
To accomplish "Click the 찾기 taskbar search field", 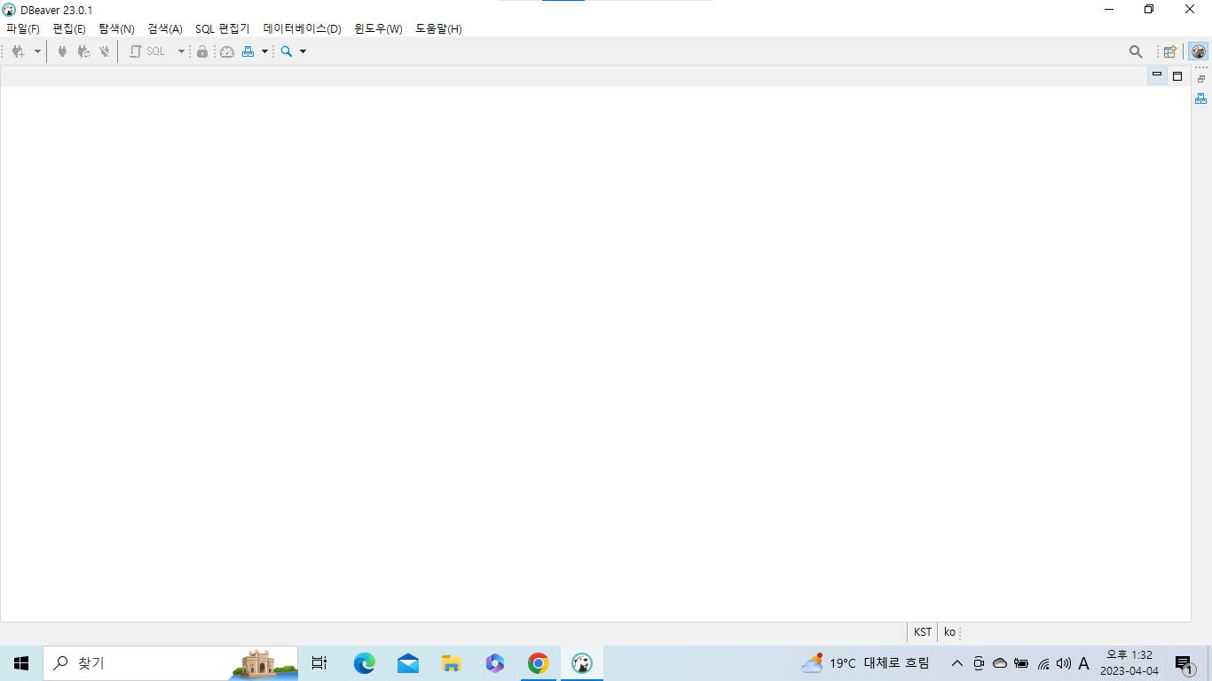I will [170, 663].
